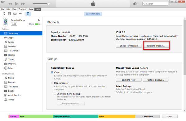Open Photos in Settings sidebar

tap(21, 64)
